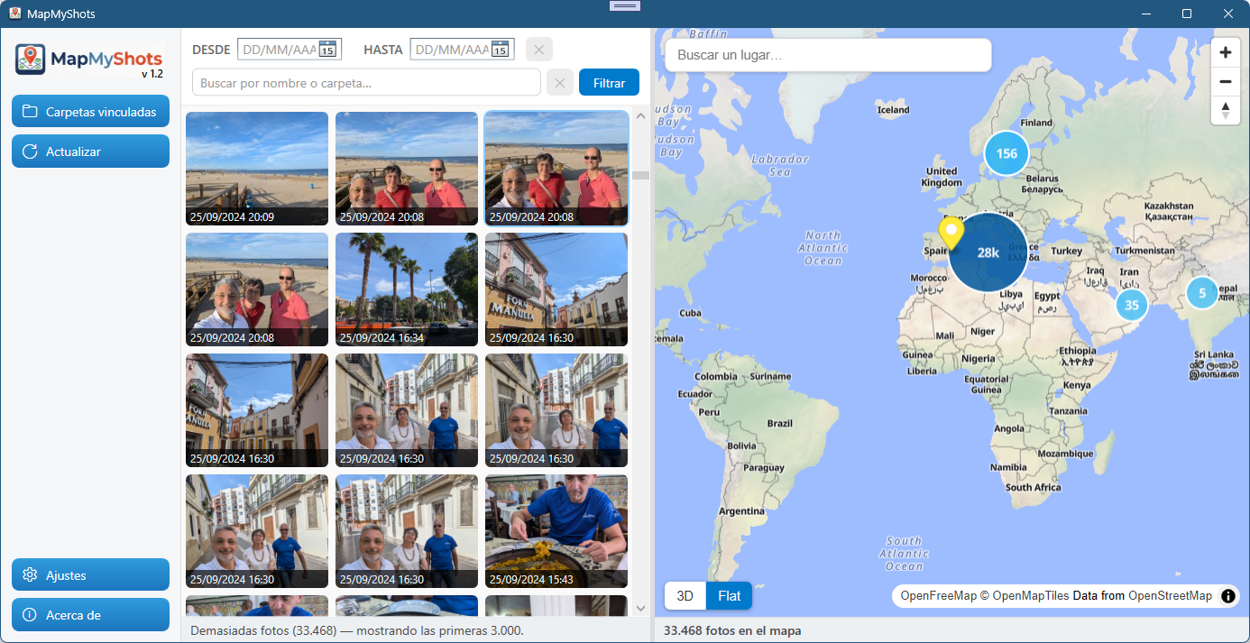This screenshot has height=643, width=1250.
Task: Select paella photo dated 25/09/2024 15:43
Action: 556,531
